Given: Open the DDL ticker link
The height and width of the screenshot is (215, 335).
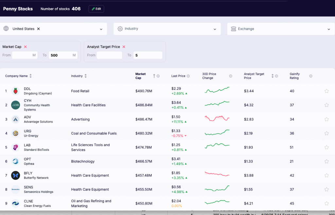Looking at the screenshot, I should point(27,89).
